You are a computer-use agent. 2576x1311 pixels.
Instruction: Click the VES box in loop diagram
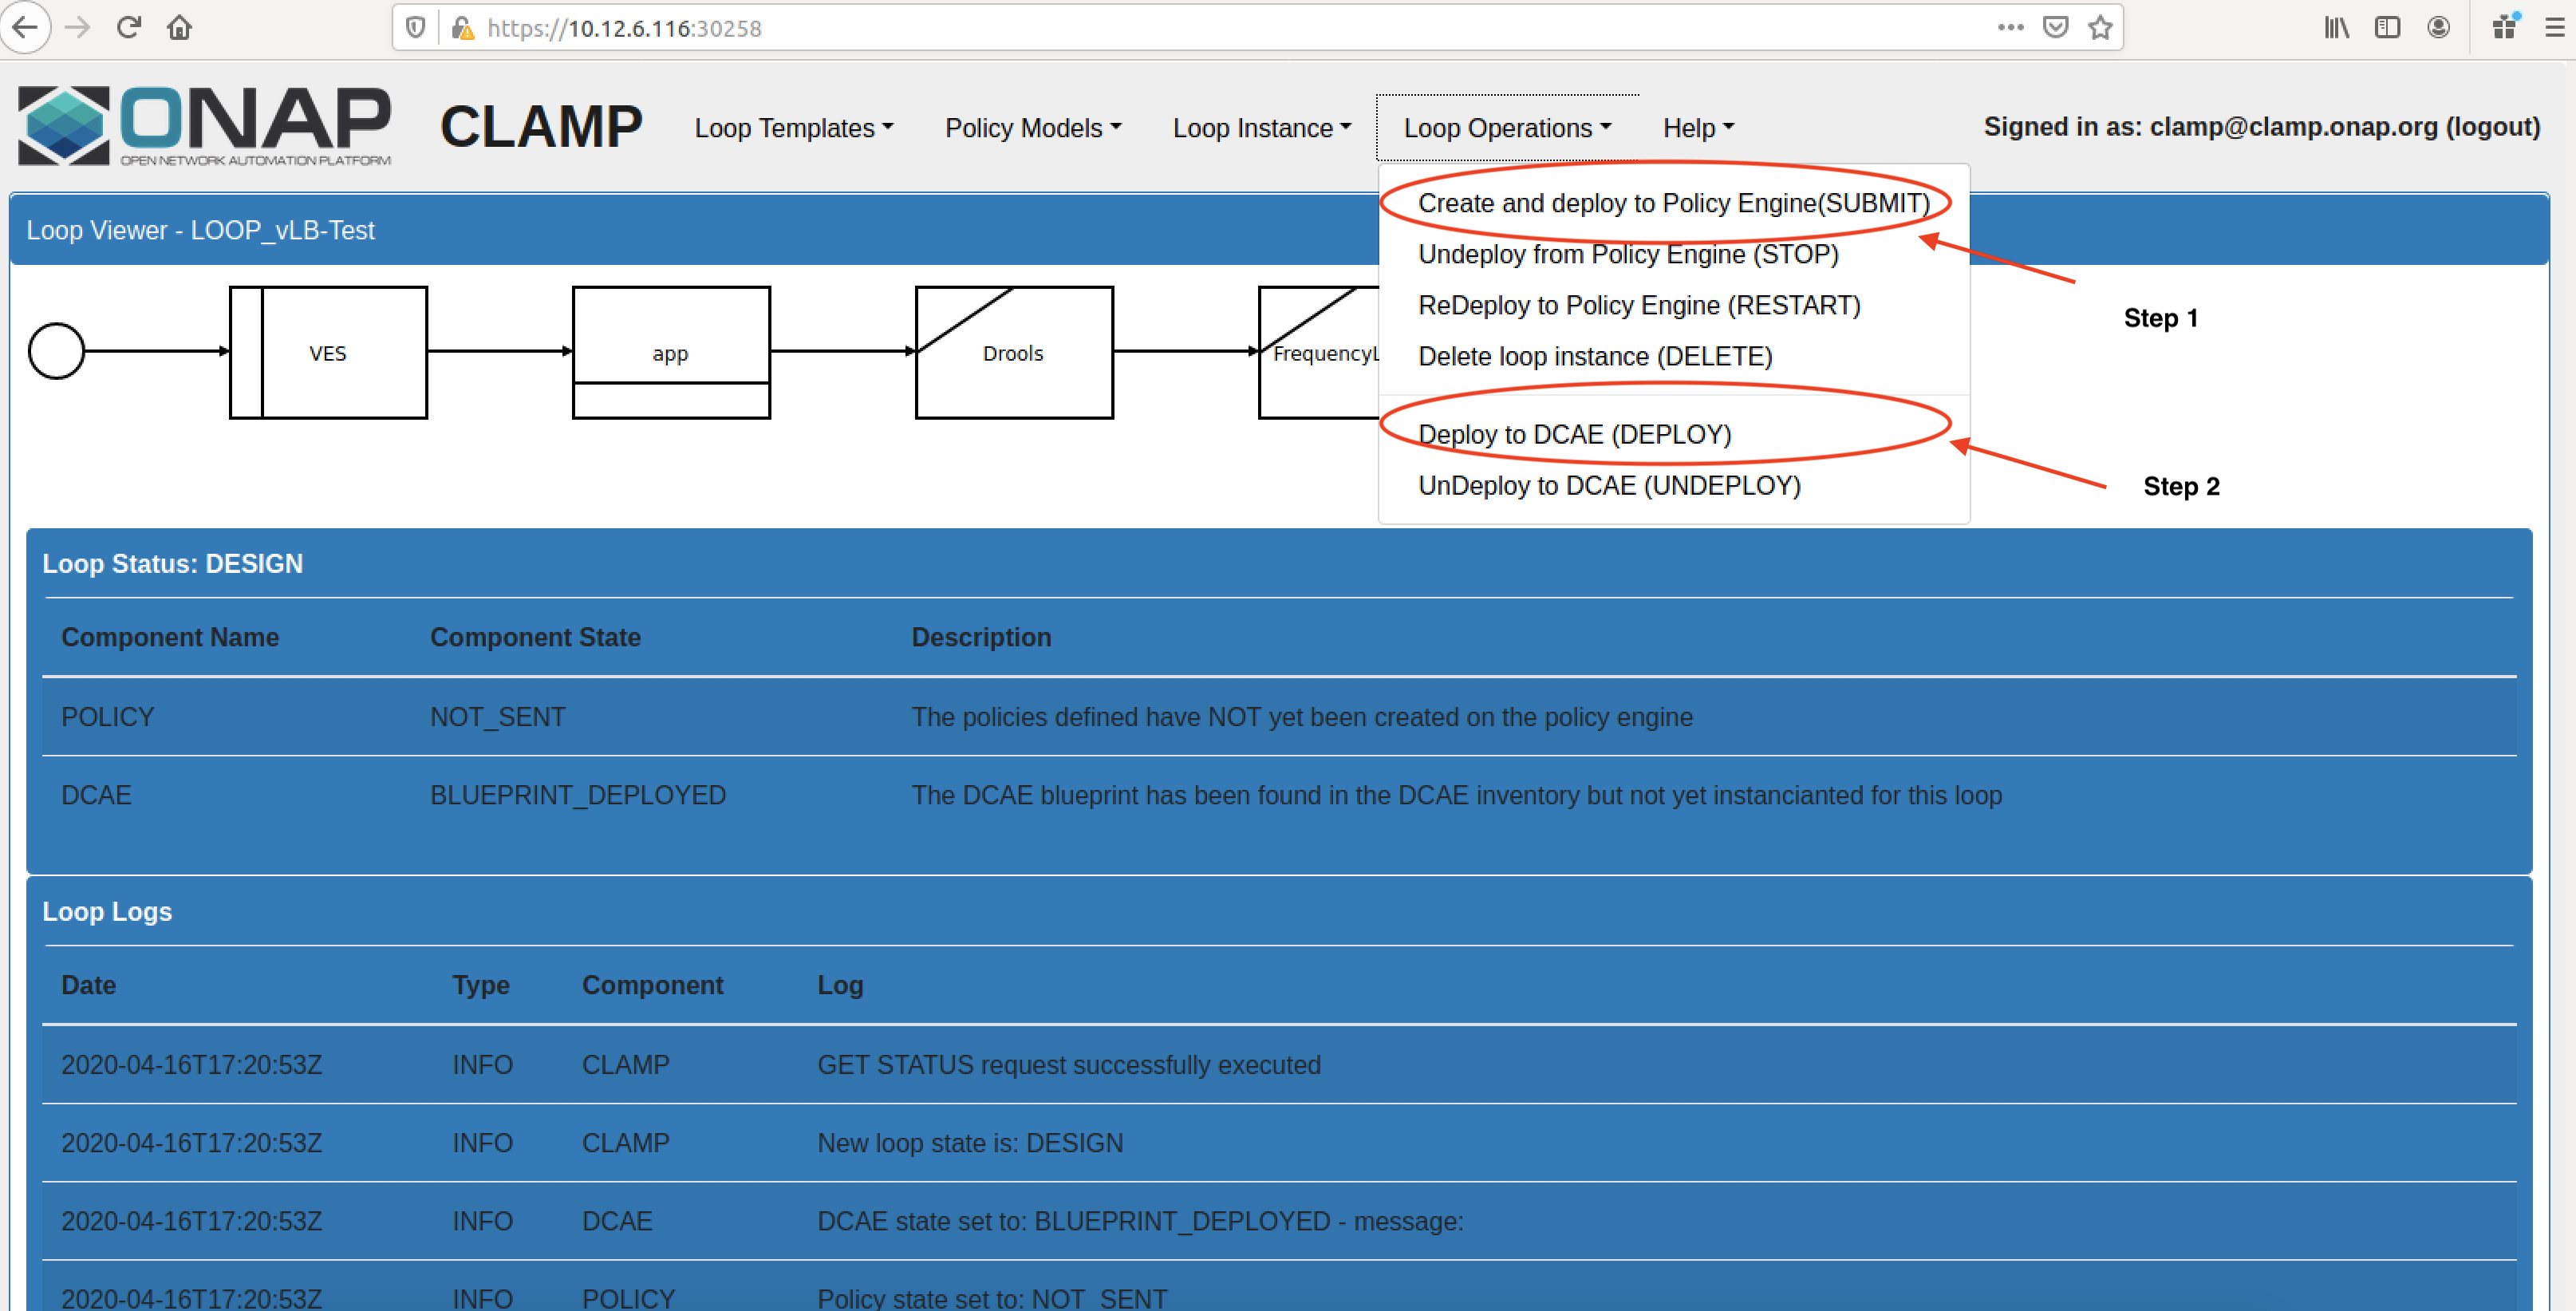pyautogui.click(x=328, y=352)
